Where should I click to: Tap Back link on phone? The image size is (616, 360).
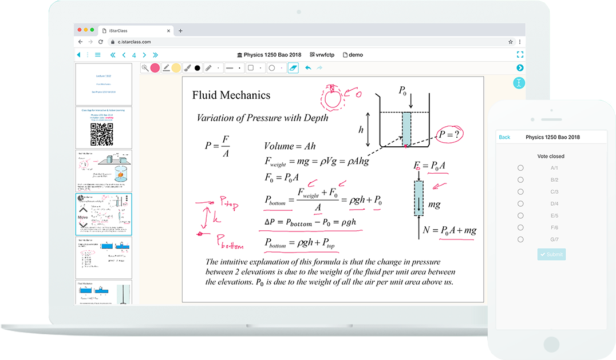pyautogui.click(x=504, y=137)
